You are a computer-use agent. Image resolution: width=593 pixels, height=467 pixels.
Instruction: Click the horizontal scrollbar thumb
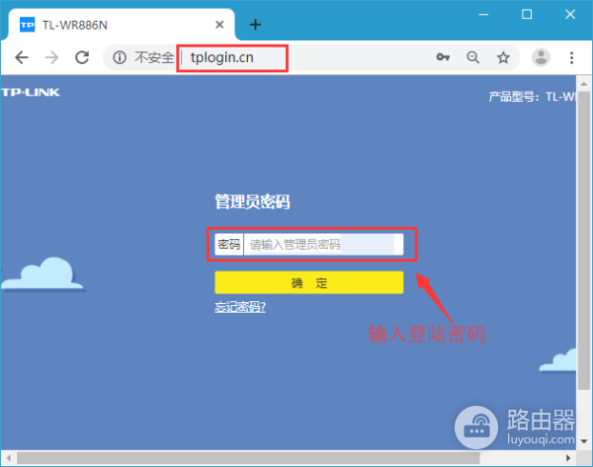[248, 458]
